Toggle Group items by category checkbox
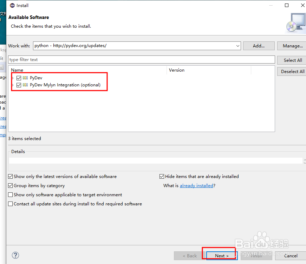The height and width of the screenshot is (264, 306). [10, 185]
